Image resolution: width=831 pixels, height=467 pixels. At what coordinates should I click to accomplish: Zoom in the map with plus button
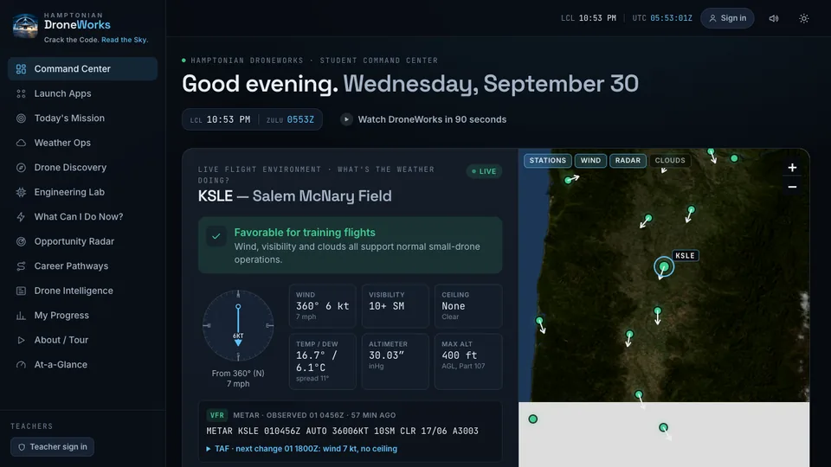coord(792,168)
